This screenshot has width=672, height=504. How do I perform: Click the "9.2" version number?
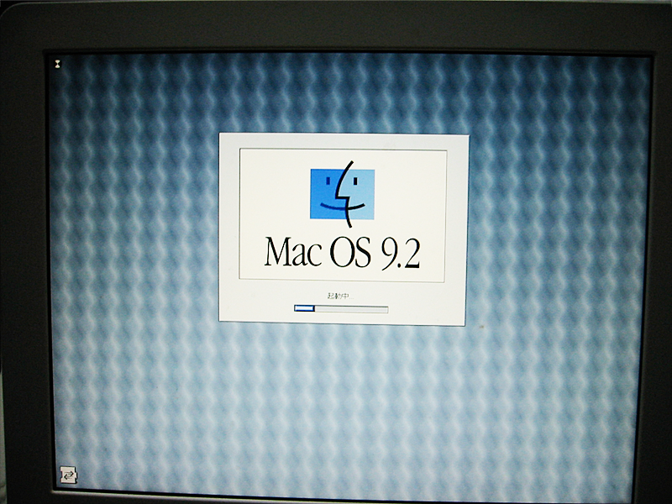pos(400,251)
